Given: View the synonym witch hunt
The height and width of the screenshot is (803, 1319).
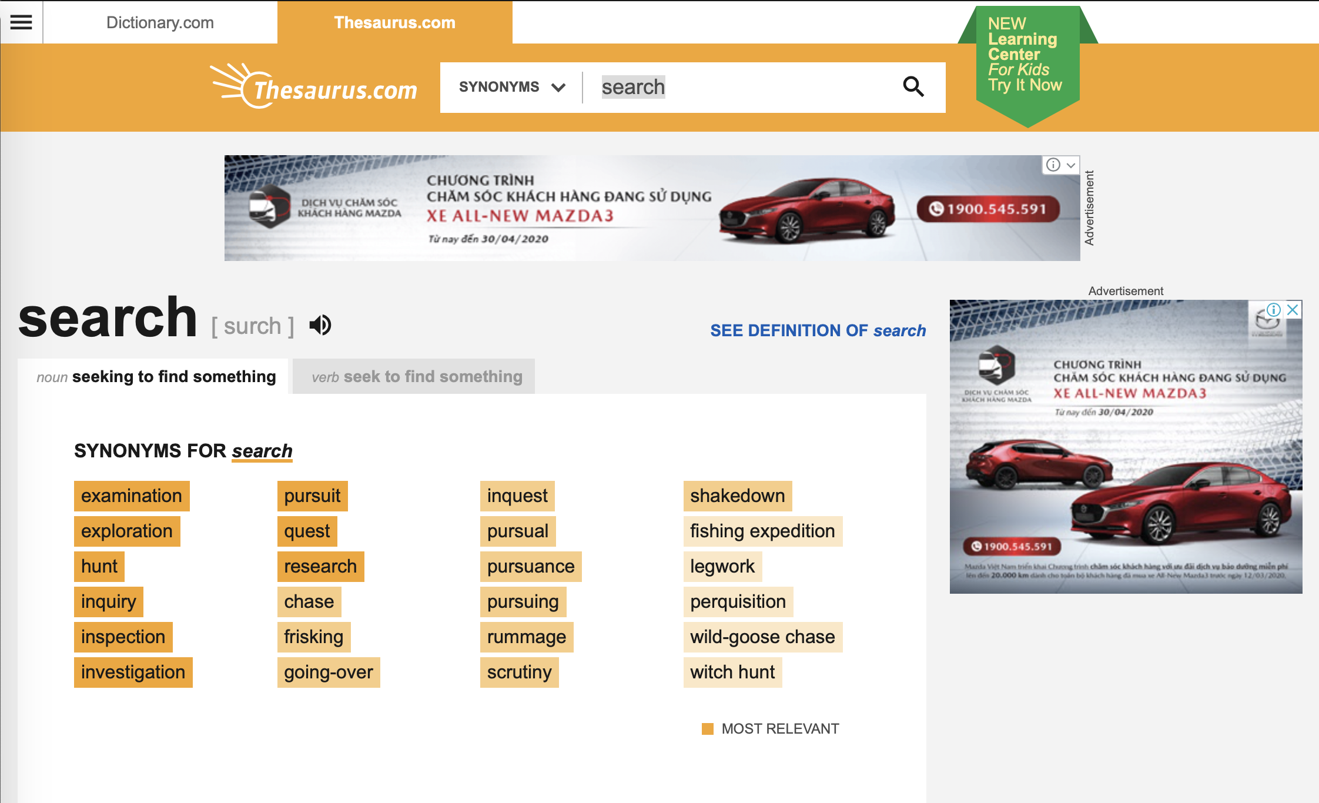Looking at the screenshot, I should (733, 672).
